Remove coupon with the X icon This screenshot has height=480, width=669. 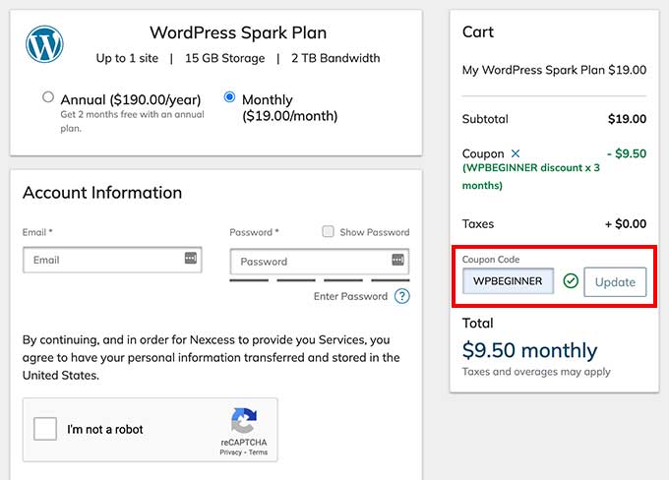click(516, 153)
